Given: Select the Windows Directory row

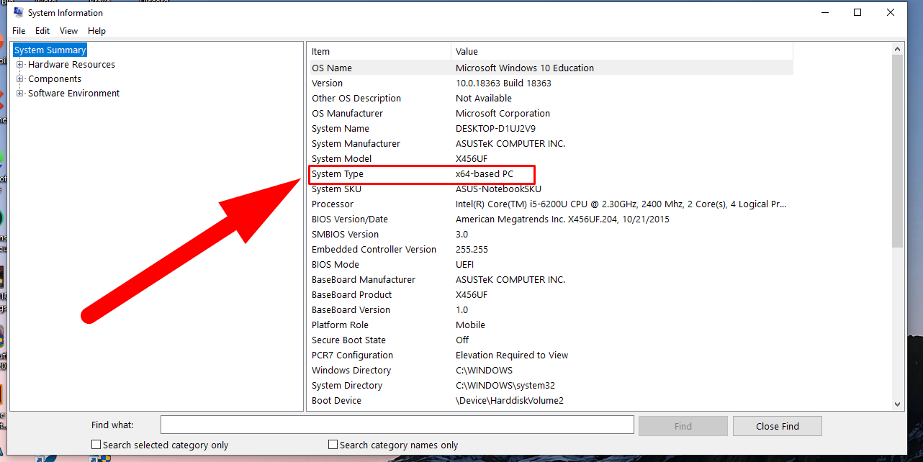Looking at the screenshot, I should coord(551,371).
